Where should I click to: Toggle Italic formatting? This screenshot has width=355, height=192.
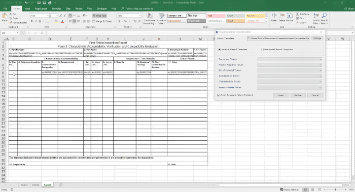pos(36,21)
